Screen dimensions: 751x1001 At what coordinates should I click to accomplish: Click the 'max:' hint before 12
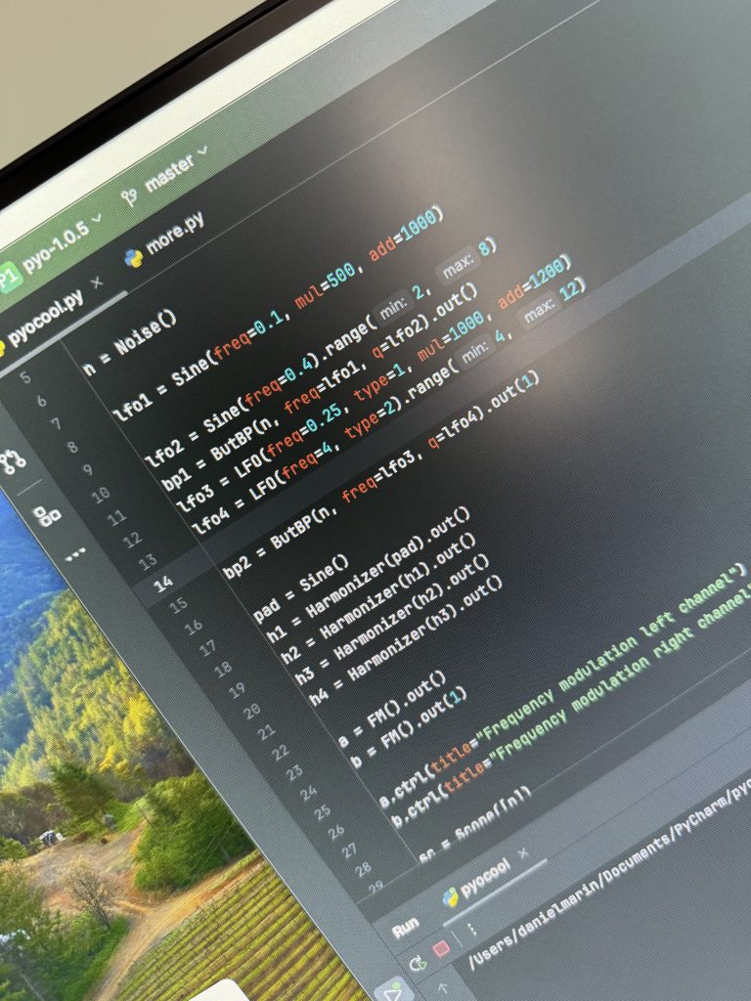[540, 309]
